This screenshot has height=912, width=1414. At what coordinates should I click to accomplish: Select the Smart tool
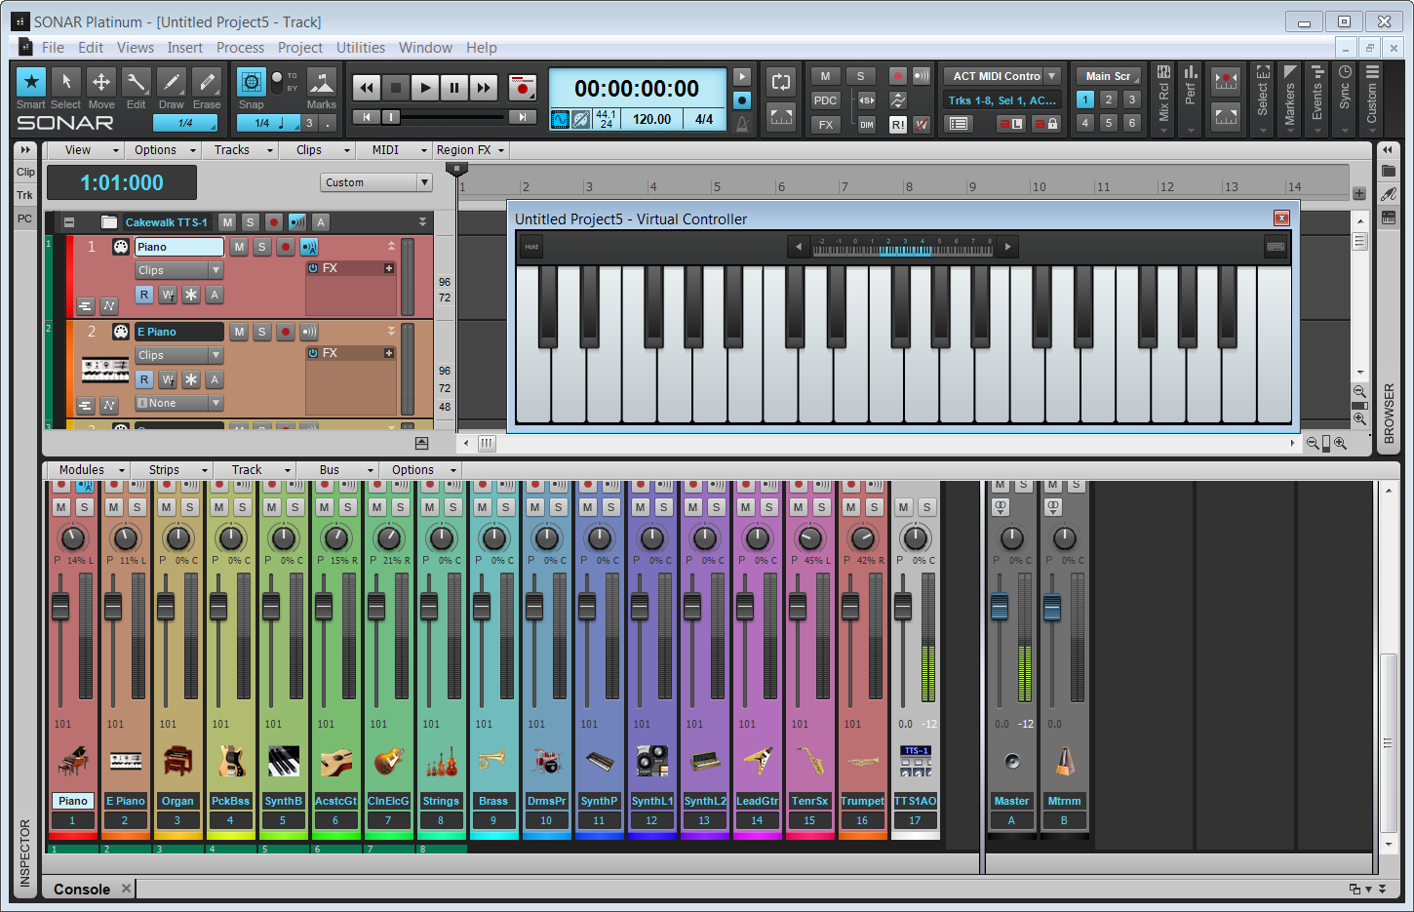tap(31, 82)
